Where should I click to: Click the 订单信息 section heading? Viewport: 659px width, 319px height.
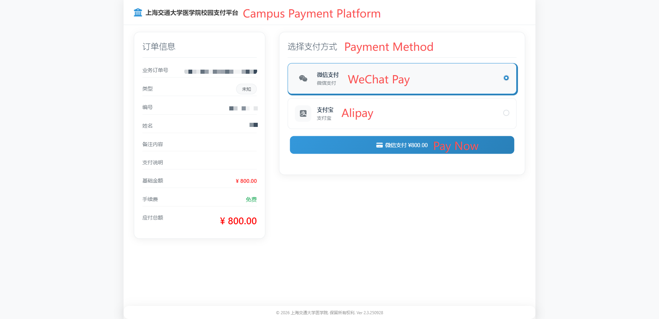159,47
